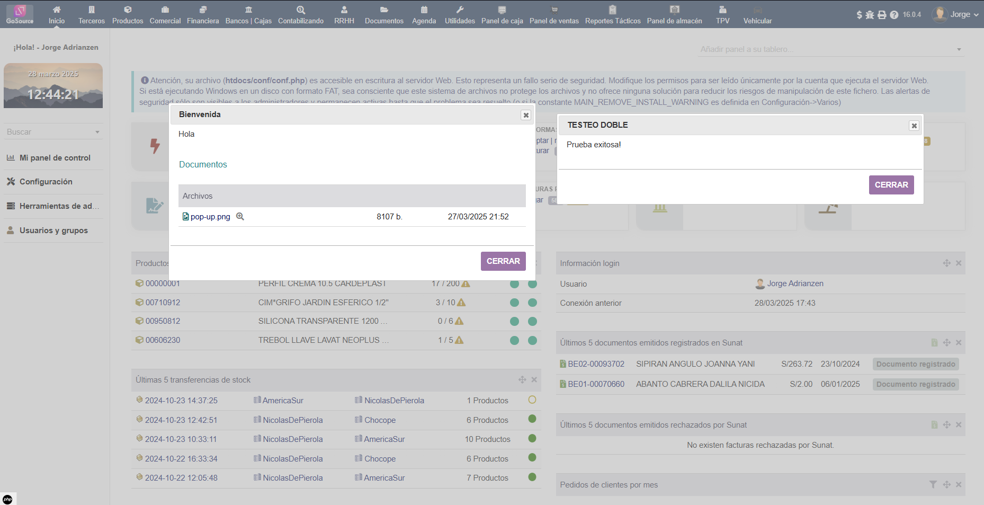Click the green status dot for 00950812
This screenshot has height=505, width=984.
[514, 321]
